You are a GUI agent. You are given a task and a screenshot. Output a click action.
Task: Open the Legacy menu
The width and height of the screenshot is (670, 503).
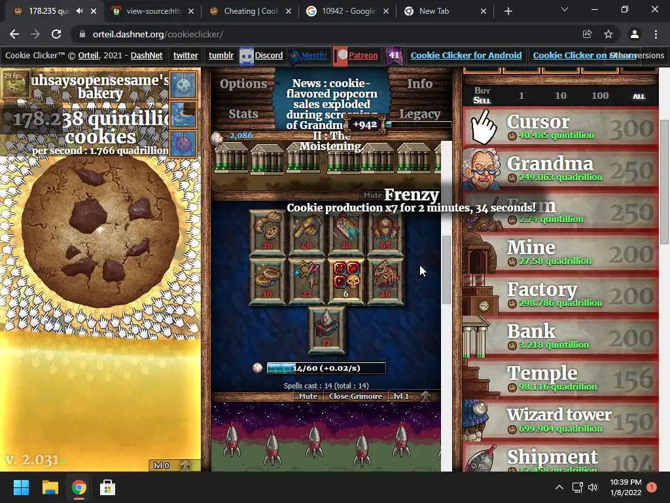(419, 114)
